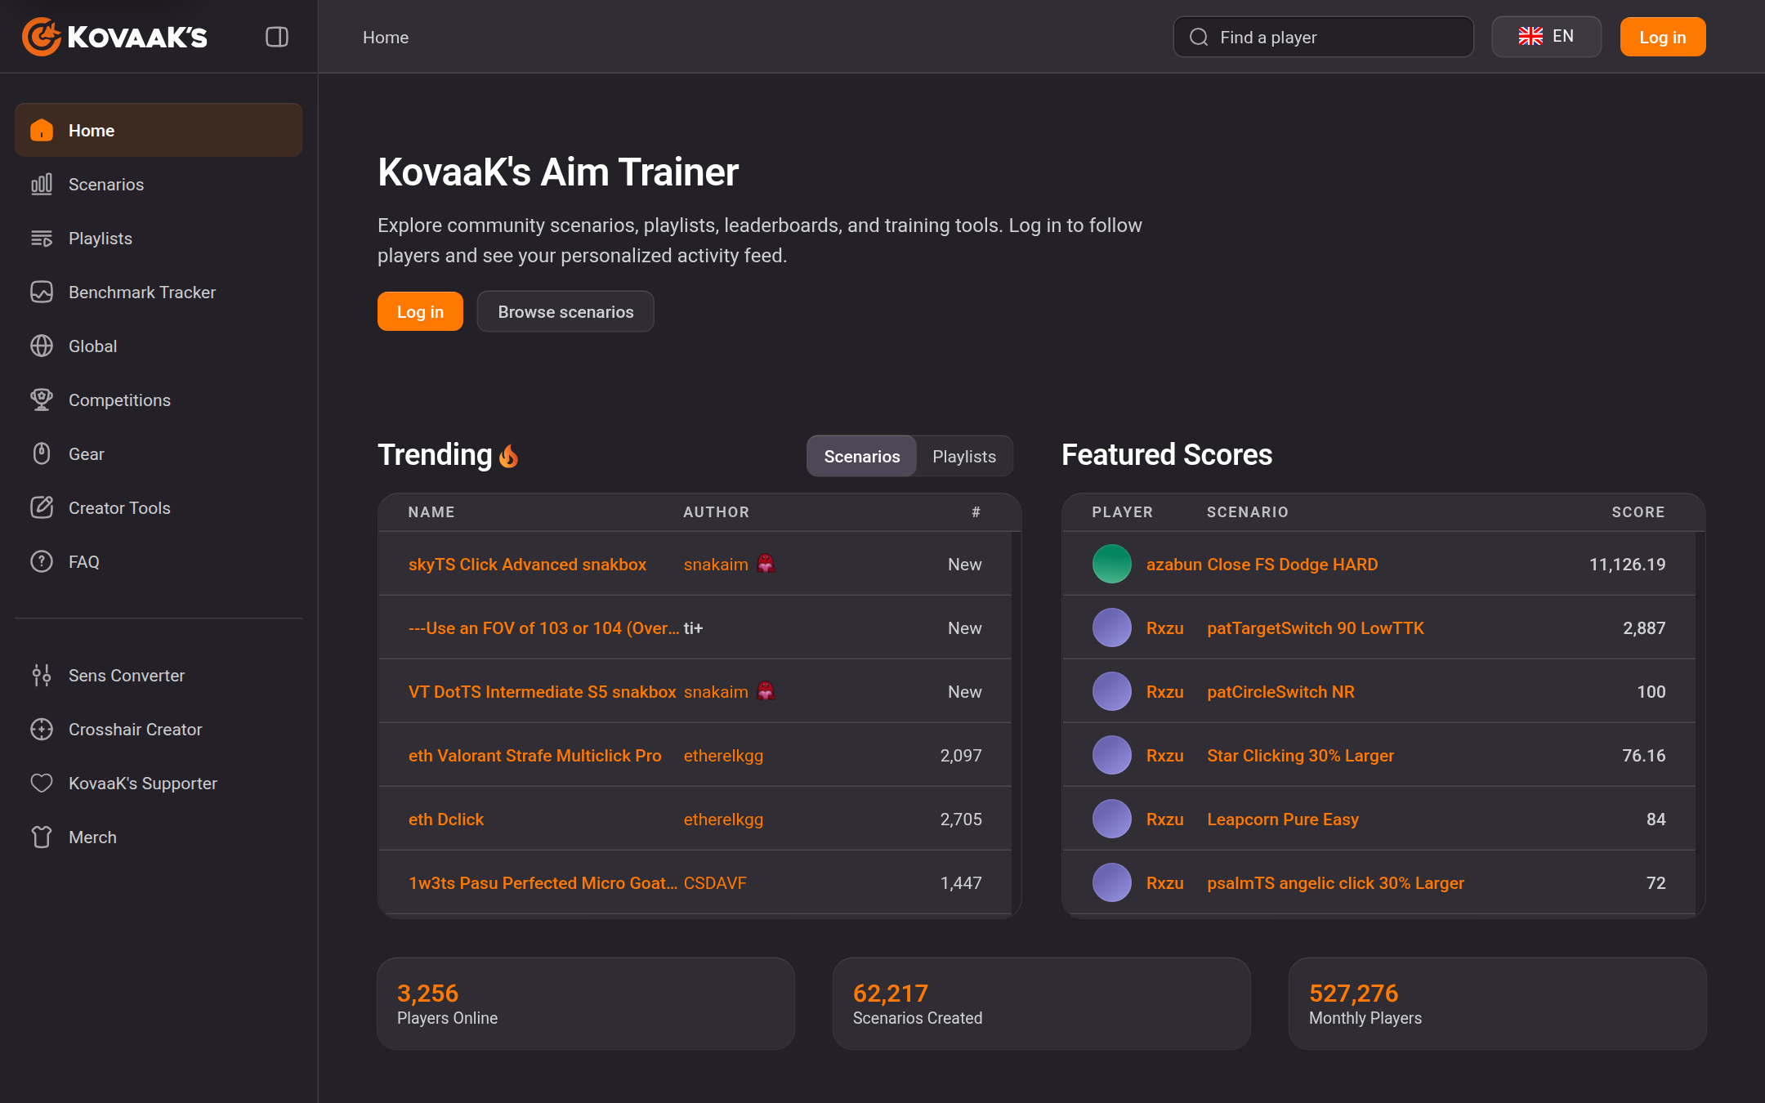
Task: Open the EN language dropdown
Action: pyautogui.click(x=1546, y=37)
